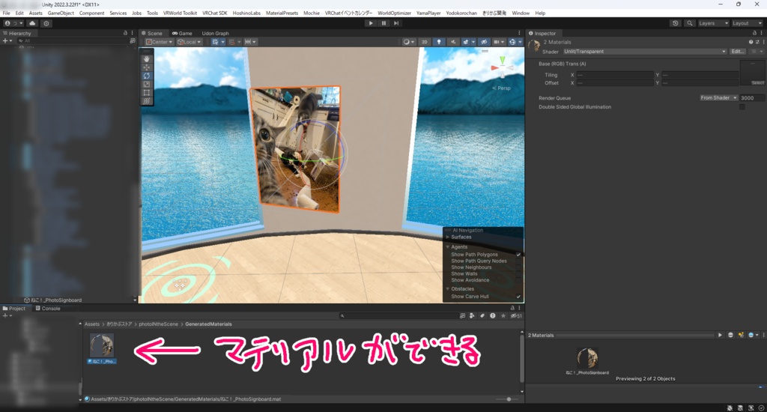
Task: Open material preset selector icon
Action: pos(757,42)
